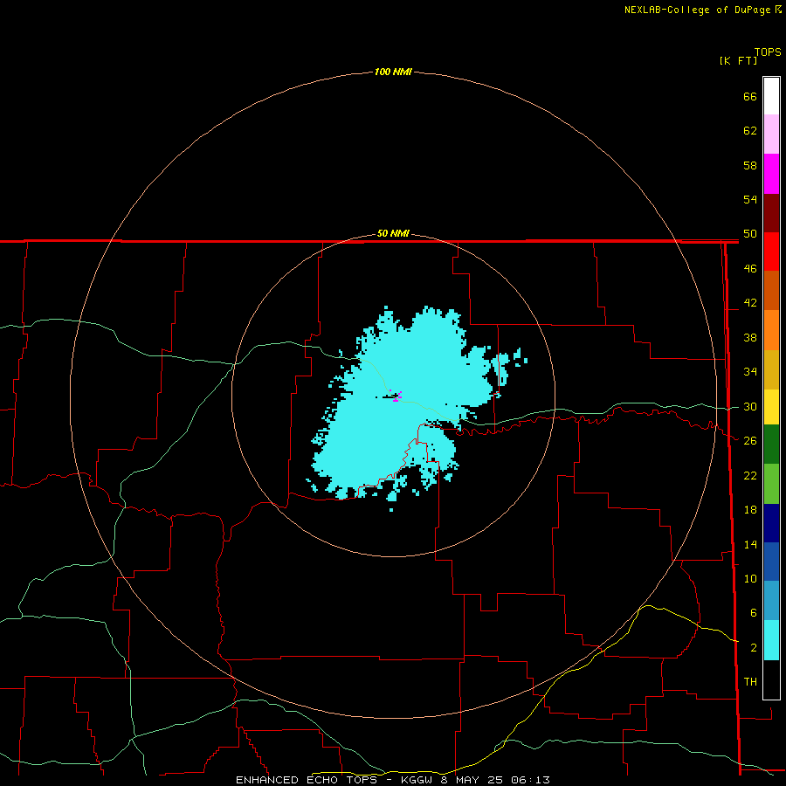Screen dimensions: 786x786
Task: Click the "ENHANCED ECHO TOPS" caption text
Action: tap(307, 780)
